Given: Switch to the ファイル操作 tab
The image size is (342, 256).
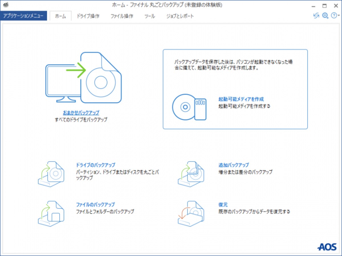Looking at the screenshot, I should (122, 16).
